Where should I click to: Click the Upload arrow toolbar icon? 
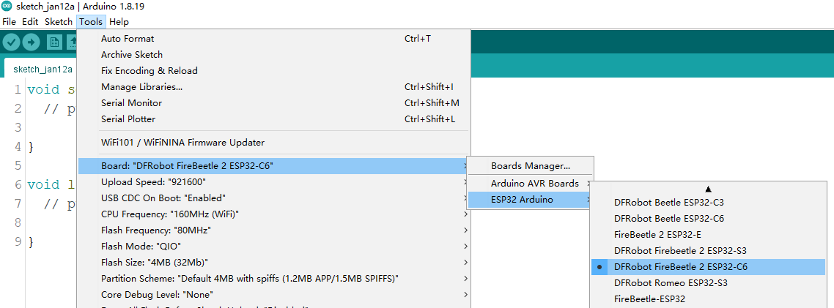32,42
